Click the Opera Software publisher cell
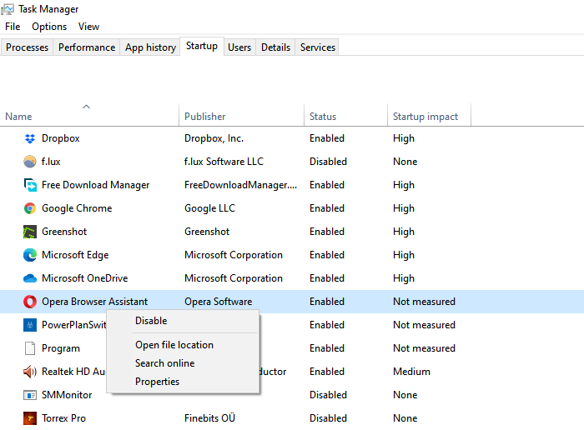Viewport: 584px width, 430px height. pyautogui.click(x=219, y=302)
